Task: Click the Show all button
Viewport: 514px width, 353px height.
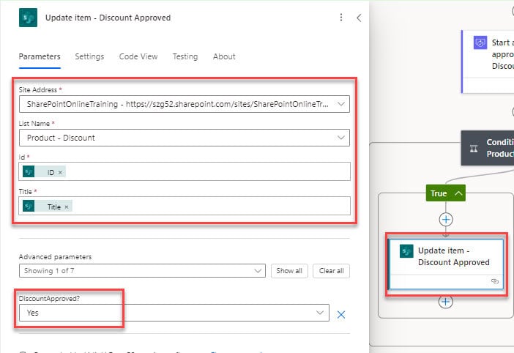Action: 289,271
